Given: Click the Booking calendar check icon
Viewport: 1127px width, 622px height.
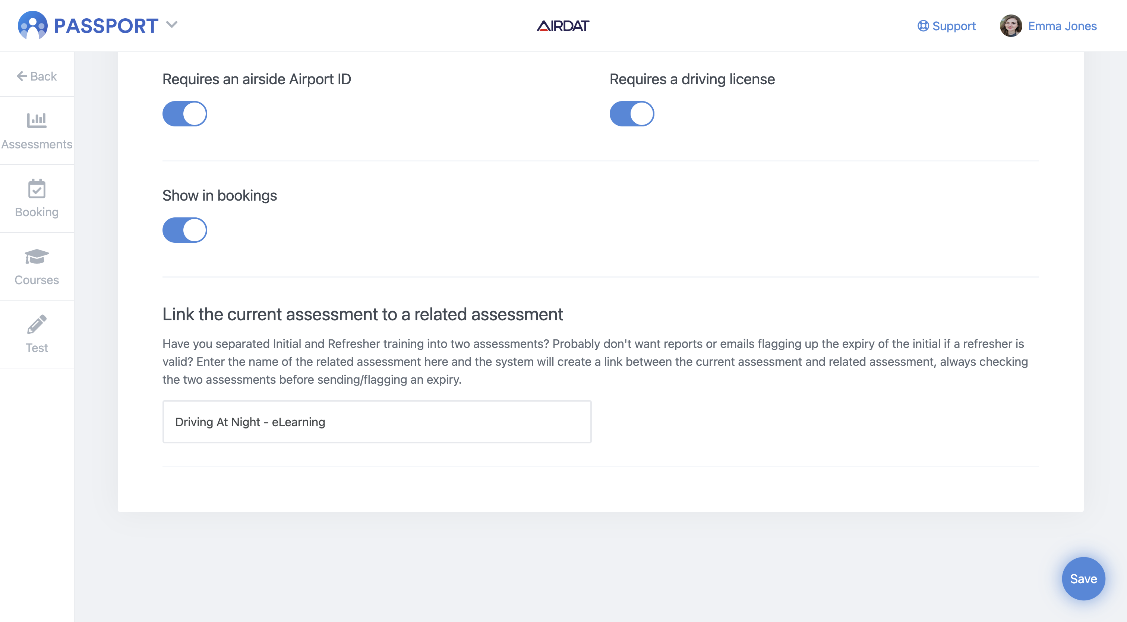Looking at the screenshot, I should click(x=37, y=189).
